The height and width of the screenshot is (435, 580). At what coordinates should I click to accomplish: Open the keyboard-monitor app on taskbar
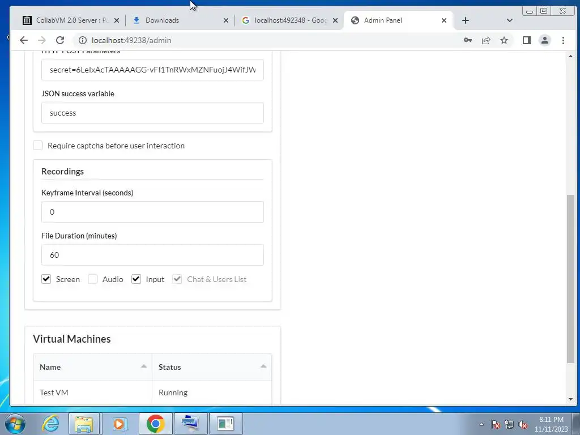click(x=191, y=424)
